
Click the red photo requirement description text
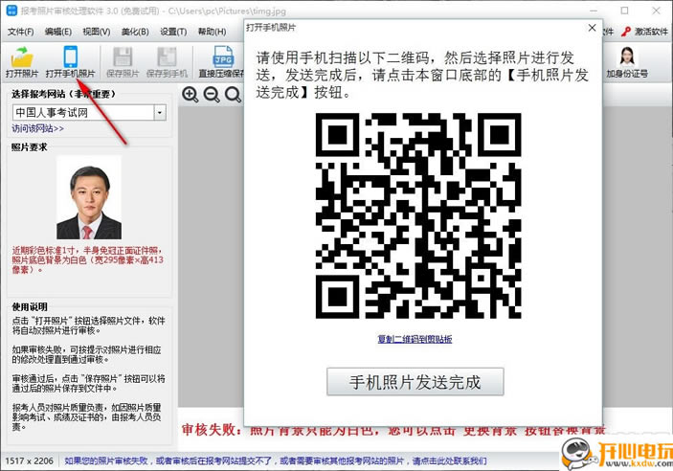coord(87,259)
